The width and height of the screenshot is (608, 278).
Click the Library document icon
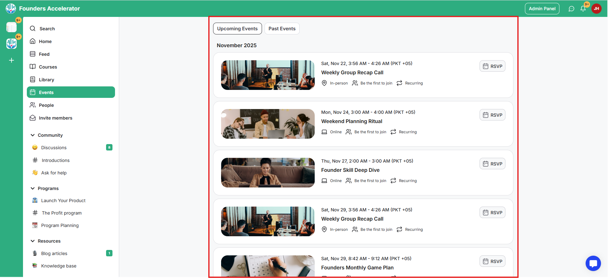(33, 79)
